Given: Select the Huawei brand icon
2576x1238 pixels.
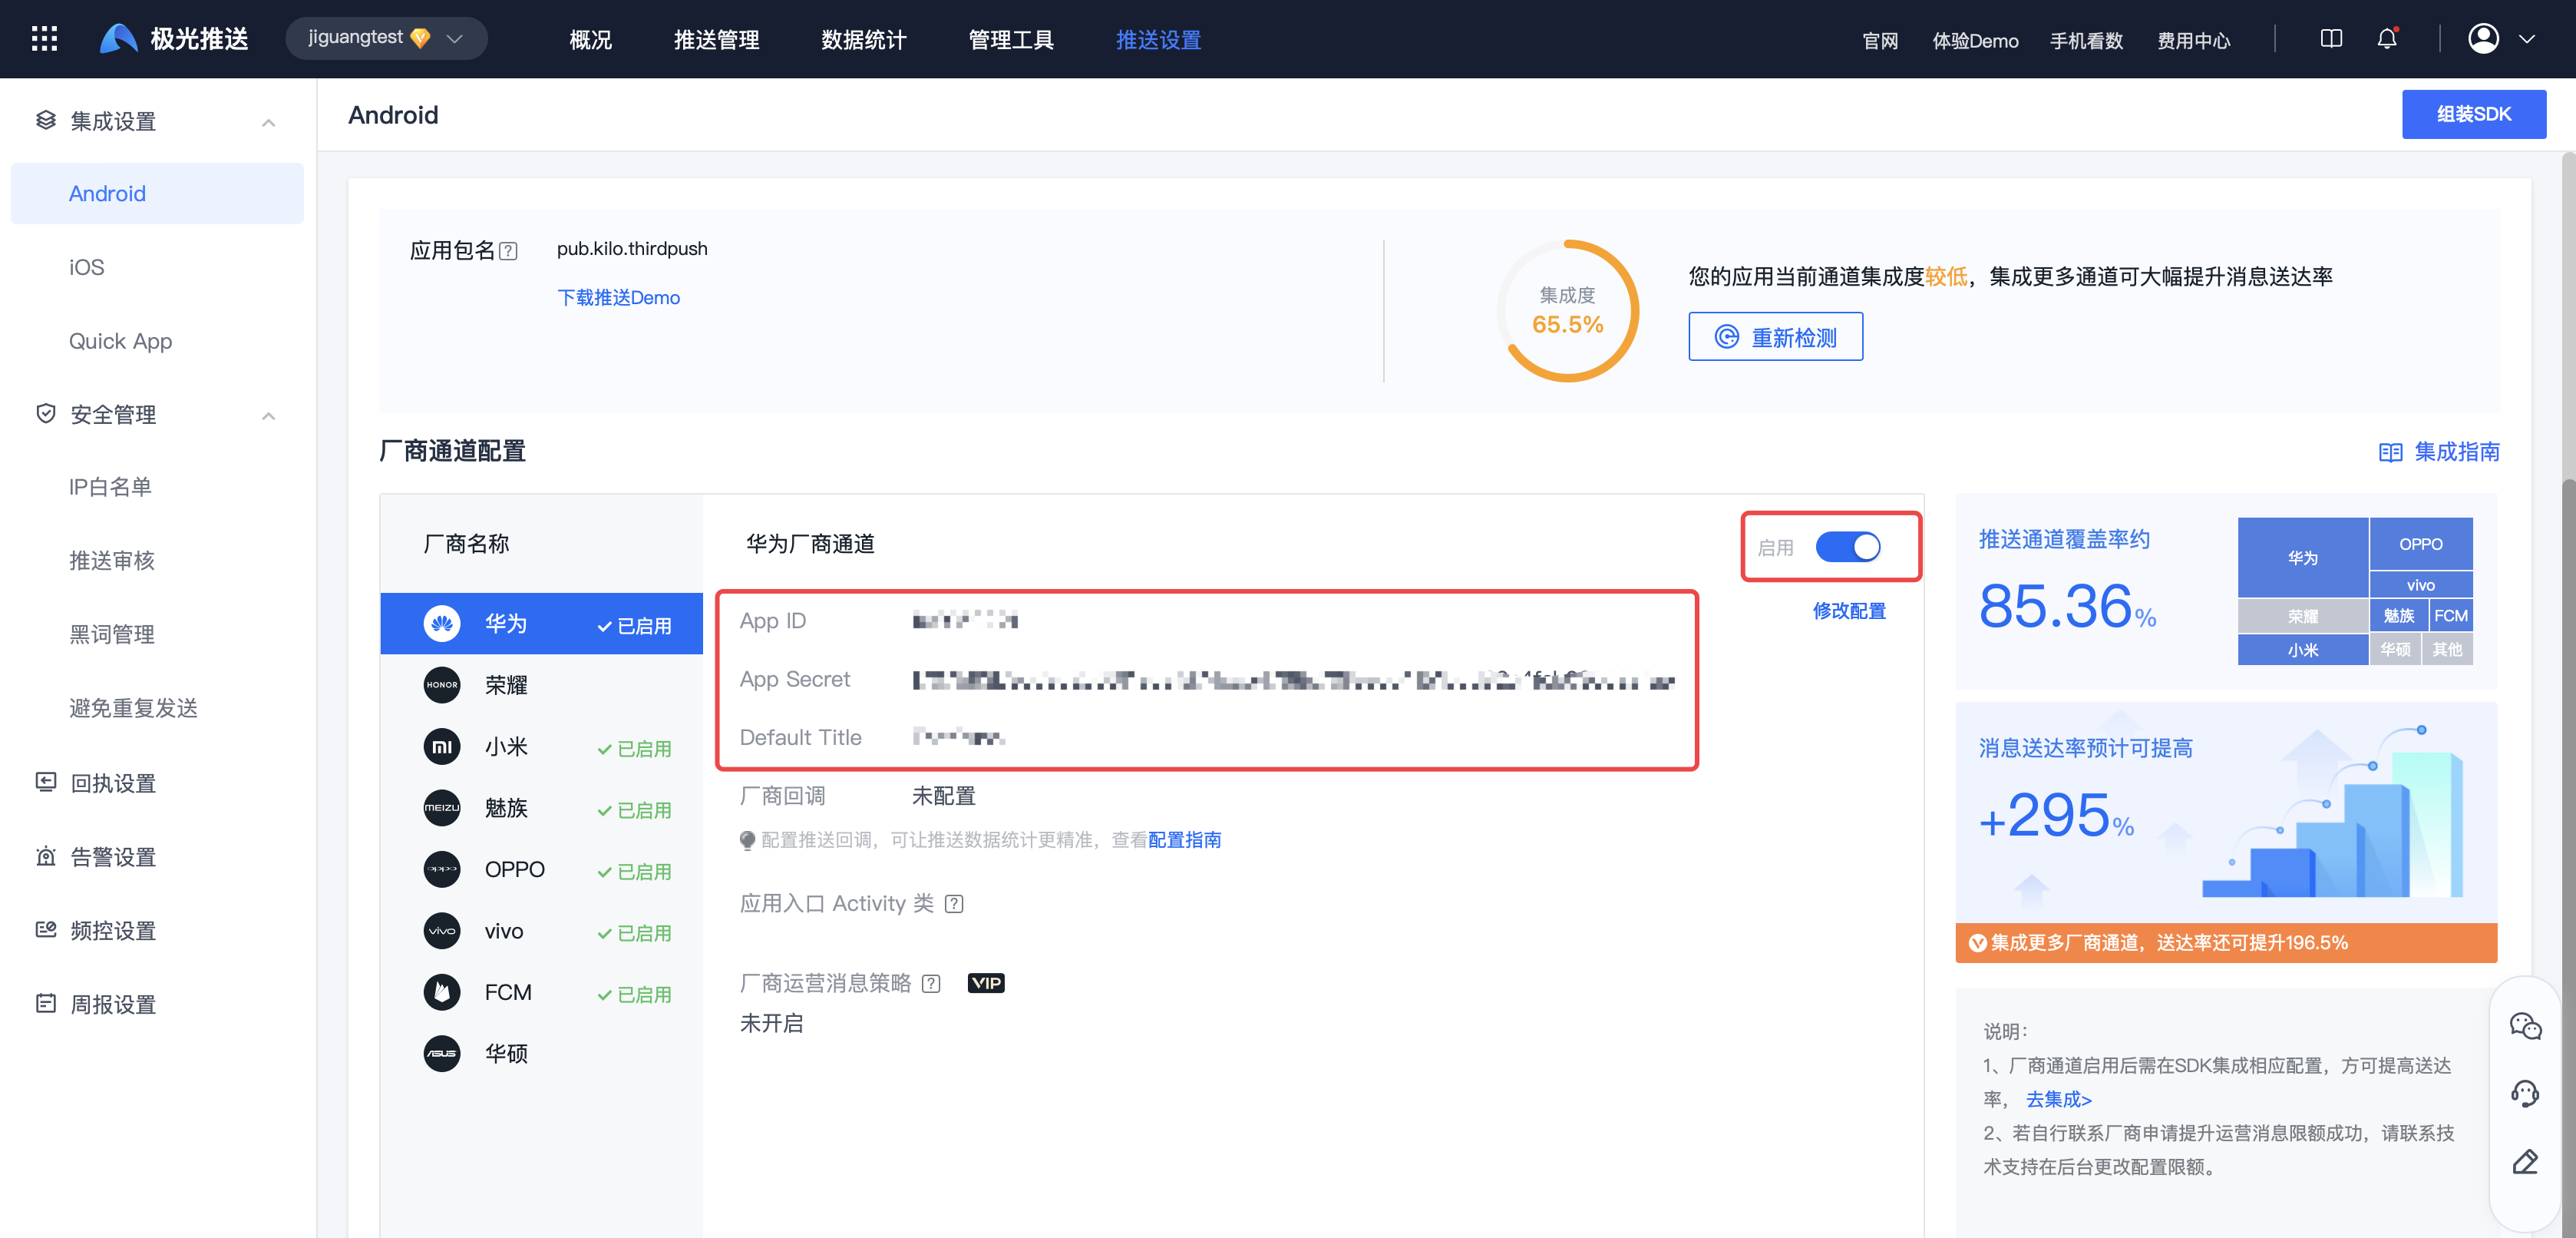Looking at the screenshot, I should click(x=442, y=624).
